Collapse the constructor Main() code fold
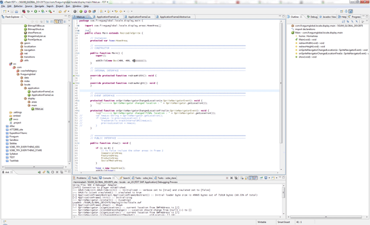370x225 pixels. pos(78,53)
